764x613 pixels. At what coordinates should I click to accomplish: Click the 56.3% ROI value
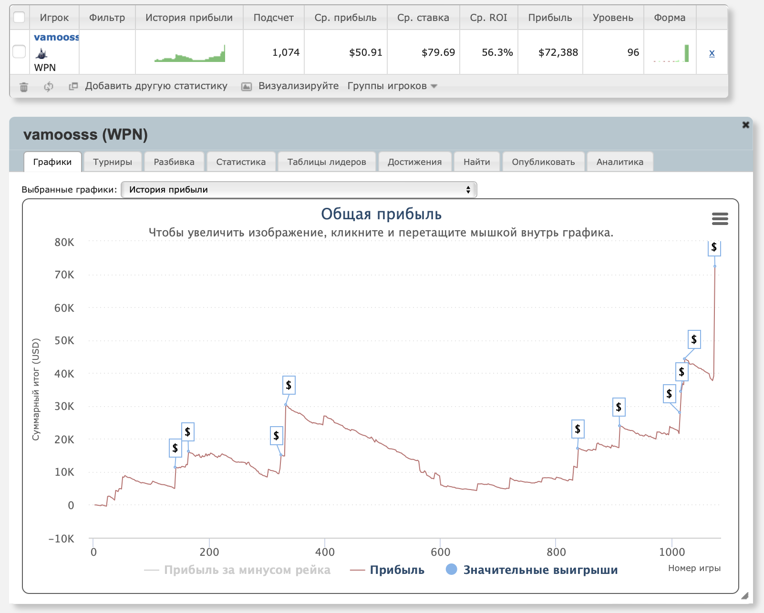[x=497, y=52]
